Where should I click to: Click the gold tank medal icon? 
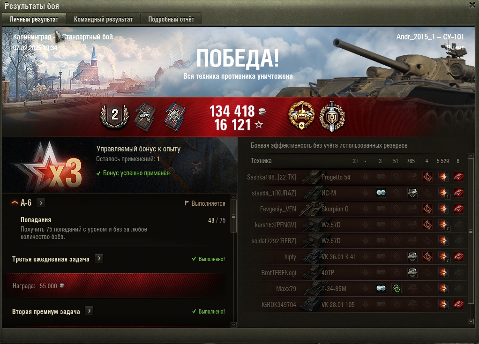tap(301, 115)
